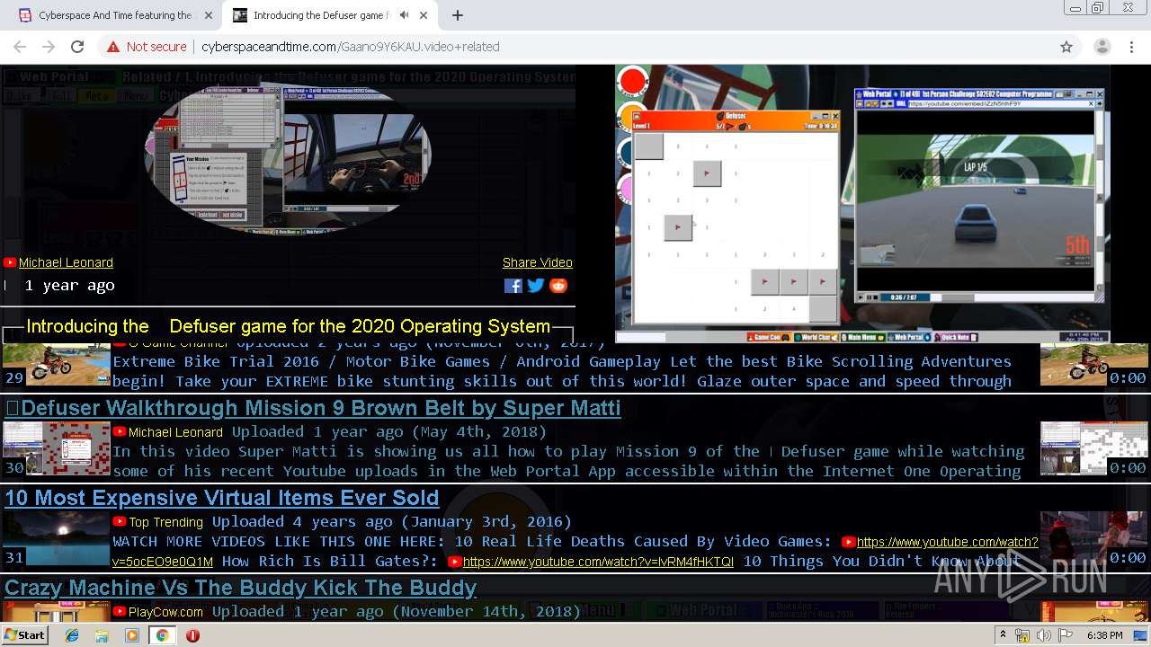This screenshot has height=647, width=1151.
Task: Click the Action Center flag tray icon
Action: (x=1064, y=635)
